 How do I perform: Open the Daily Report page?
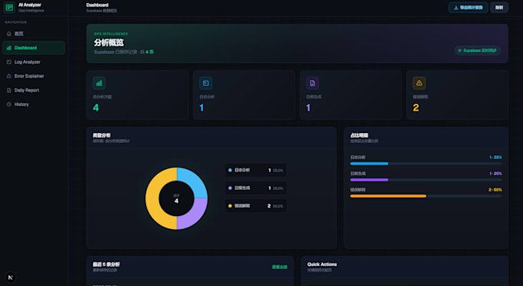[x=34, y=90]
